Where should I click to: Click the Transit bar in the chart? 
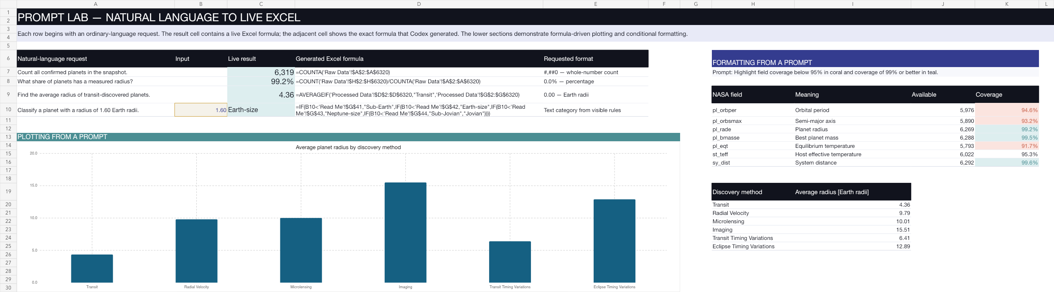pos(92,269)
